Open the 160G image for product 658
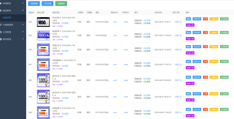Image resolution: width=234 pixels, height=119 pixels. point(43,113)
